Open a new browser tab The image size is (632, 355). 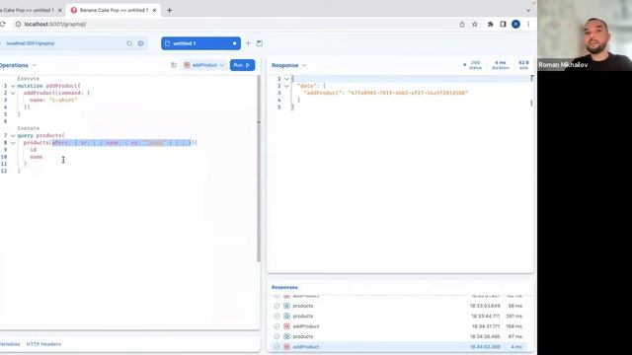(169, 11)
